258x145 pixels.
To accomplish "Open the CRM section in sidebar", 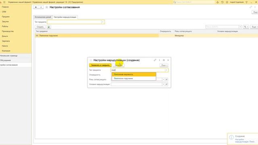I will pos(4,12).
